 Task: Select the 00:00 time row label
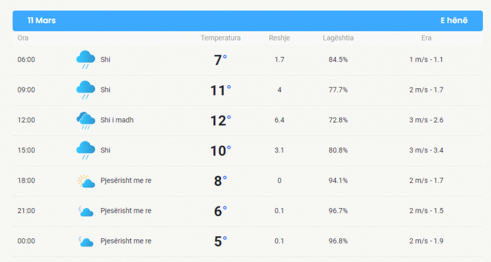[26, 241]
